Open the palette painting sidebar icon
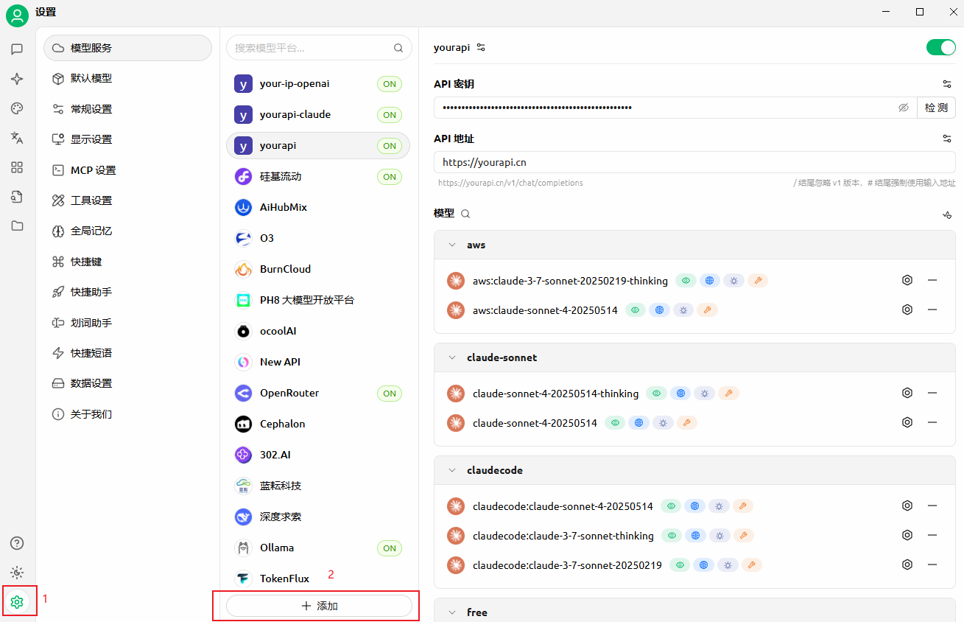The height and width of the screenshot is (622, 964). tap(17, 108)
